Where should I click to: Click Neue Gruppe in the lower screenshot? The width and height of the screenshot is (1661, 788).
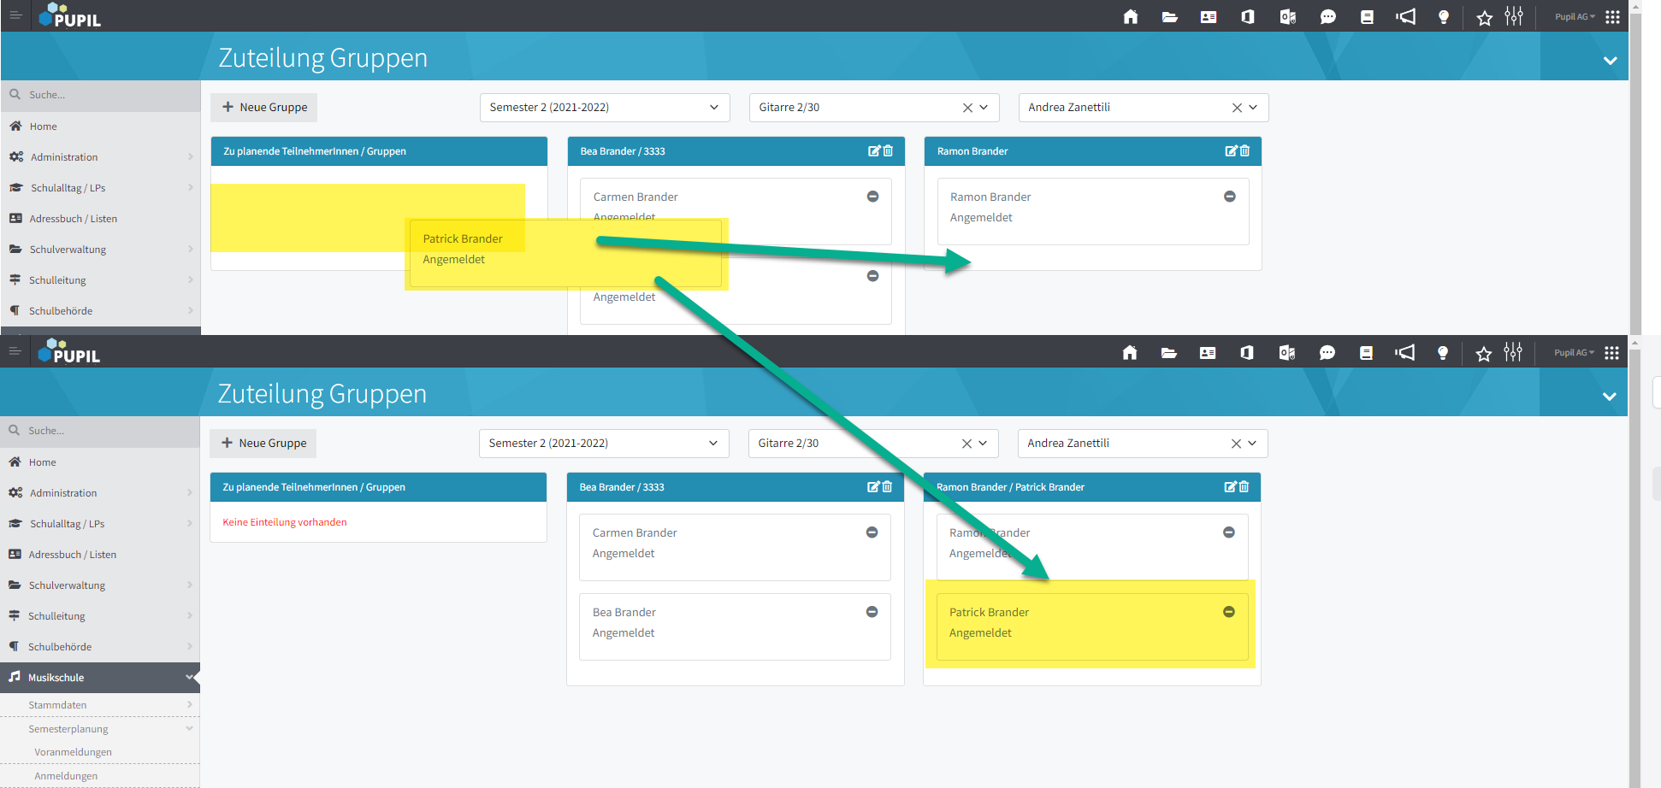pyautogui.click(x=263, y=444)
